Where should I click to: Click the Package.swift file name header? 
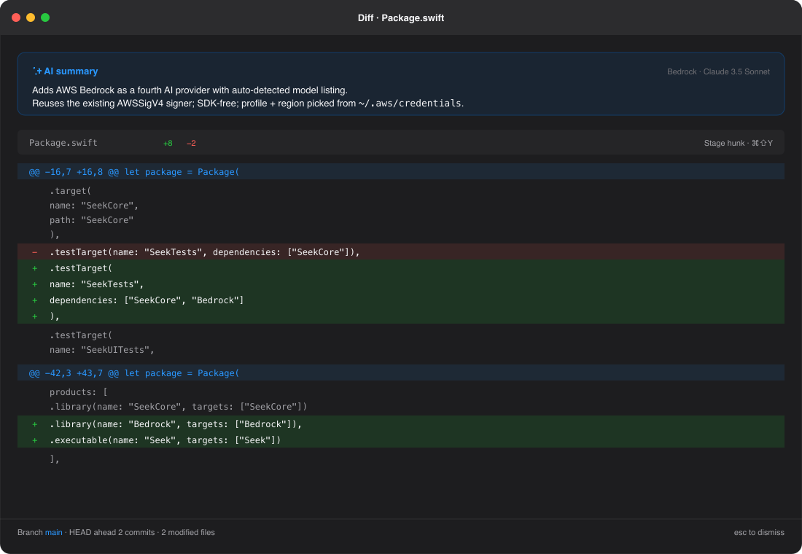click(x=63, y=143)
